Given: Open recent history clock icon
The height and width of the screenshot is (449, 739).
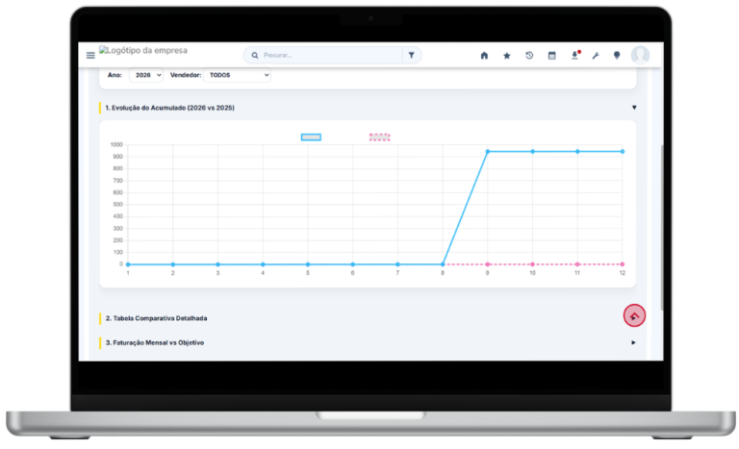Looking at the screenshot, I should pos(529,56).
